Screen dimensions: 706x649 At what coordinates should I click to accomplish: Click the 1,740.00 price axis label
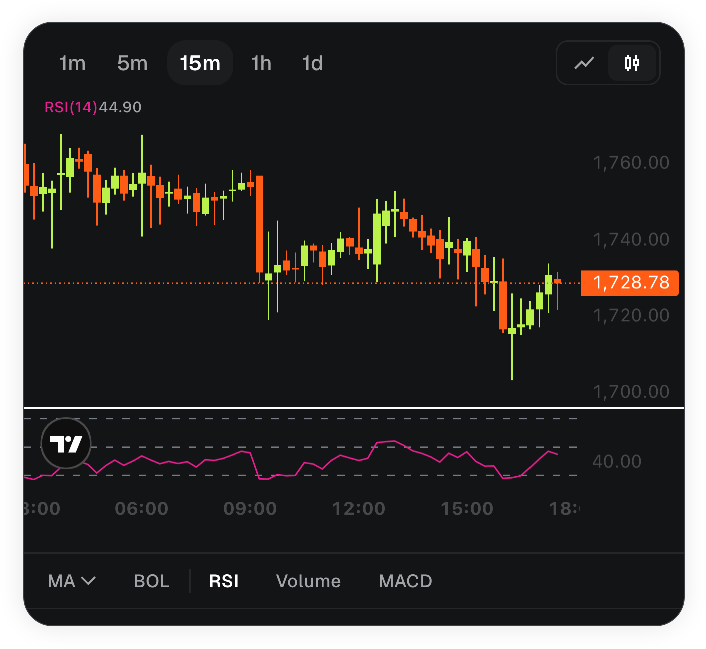click(x=631, y=239)
